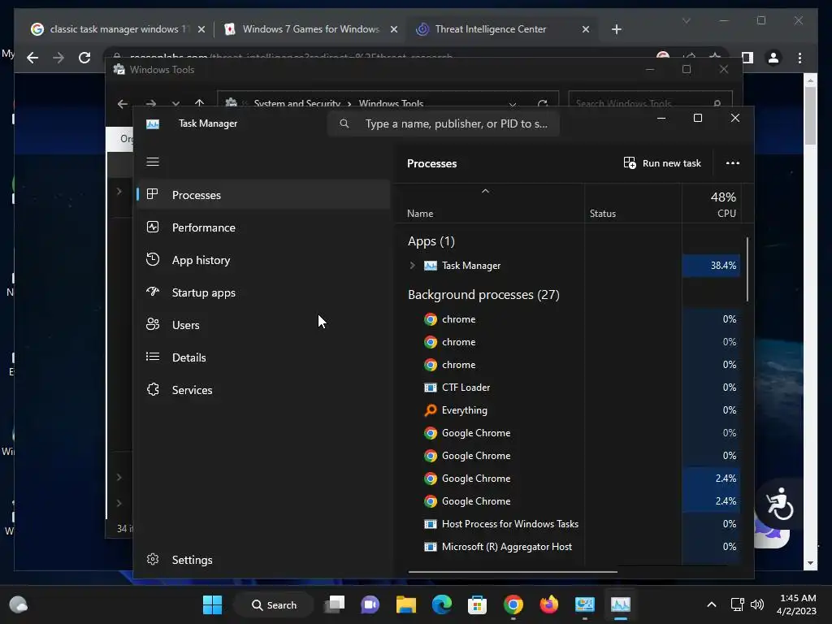Image resolution: width=832 pixels, height=624 pixels.
Task: Refresh the Windows Tools folder view
Action: [x=542, y=103]
